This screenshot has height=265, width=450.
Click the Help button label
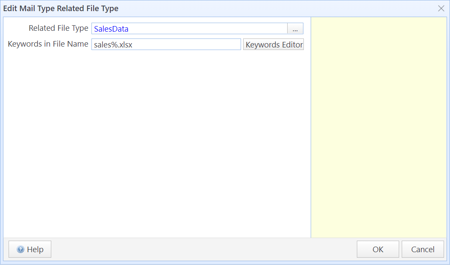pos(35,250)
